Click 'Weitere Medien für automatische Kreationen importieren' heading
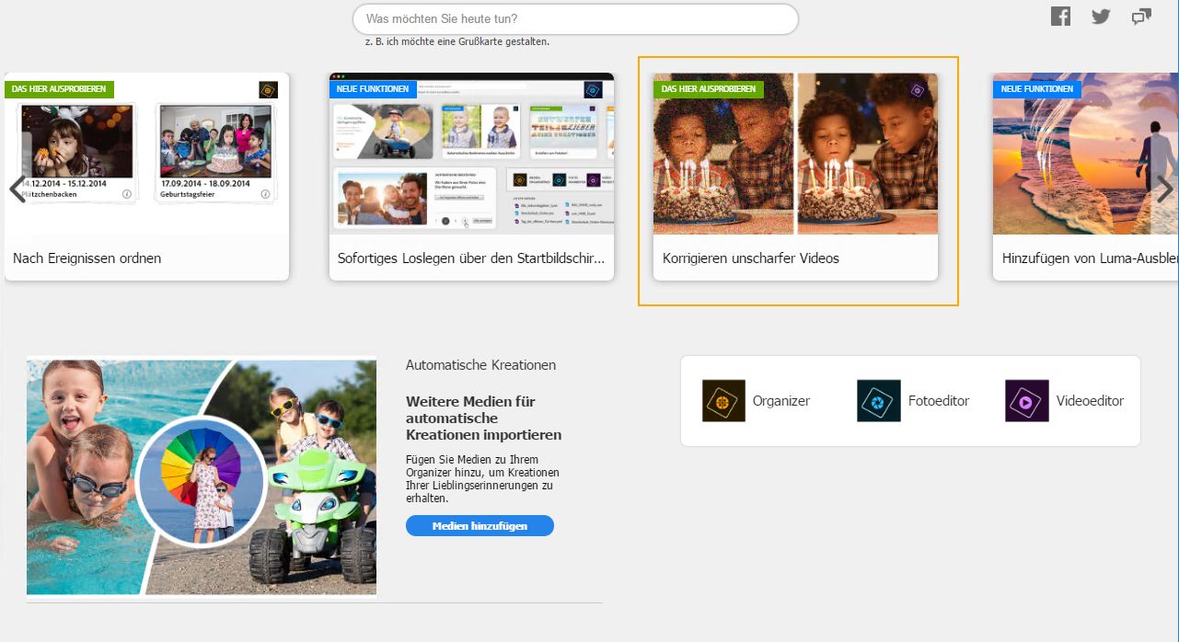Viewport: 1179px width, 642px height. (x=484, y=418)
